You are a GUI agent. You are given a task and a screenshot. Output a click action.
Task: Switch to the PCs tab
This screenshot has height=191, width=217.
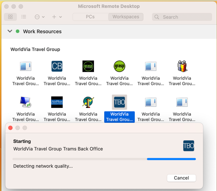pyautogui.click(x=91, y=17)
